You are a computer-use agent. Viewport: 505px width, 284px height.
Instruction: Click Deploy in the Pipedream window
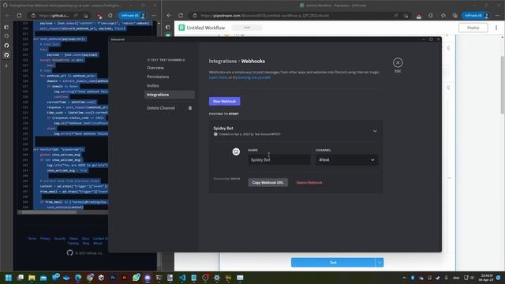[473, 28]
